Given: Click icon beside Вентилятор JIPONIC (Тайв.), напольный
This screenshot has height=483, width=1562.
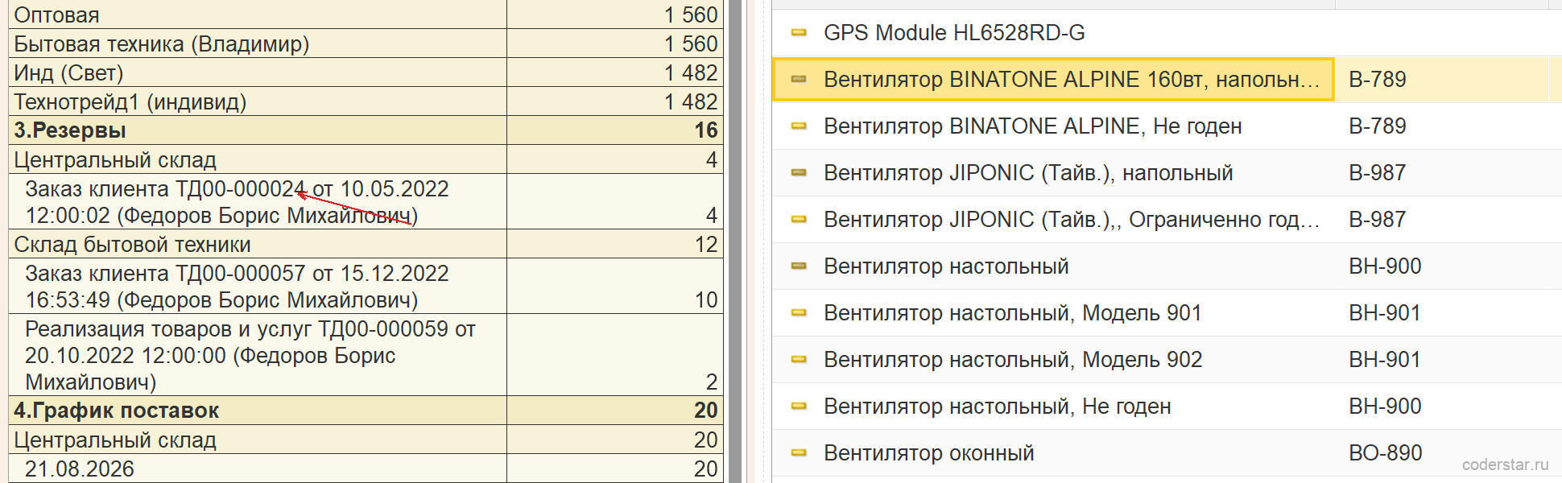Looking at the screenshot, I should tap(799, 173).
